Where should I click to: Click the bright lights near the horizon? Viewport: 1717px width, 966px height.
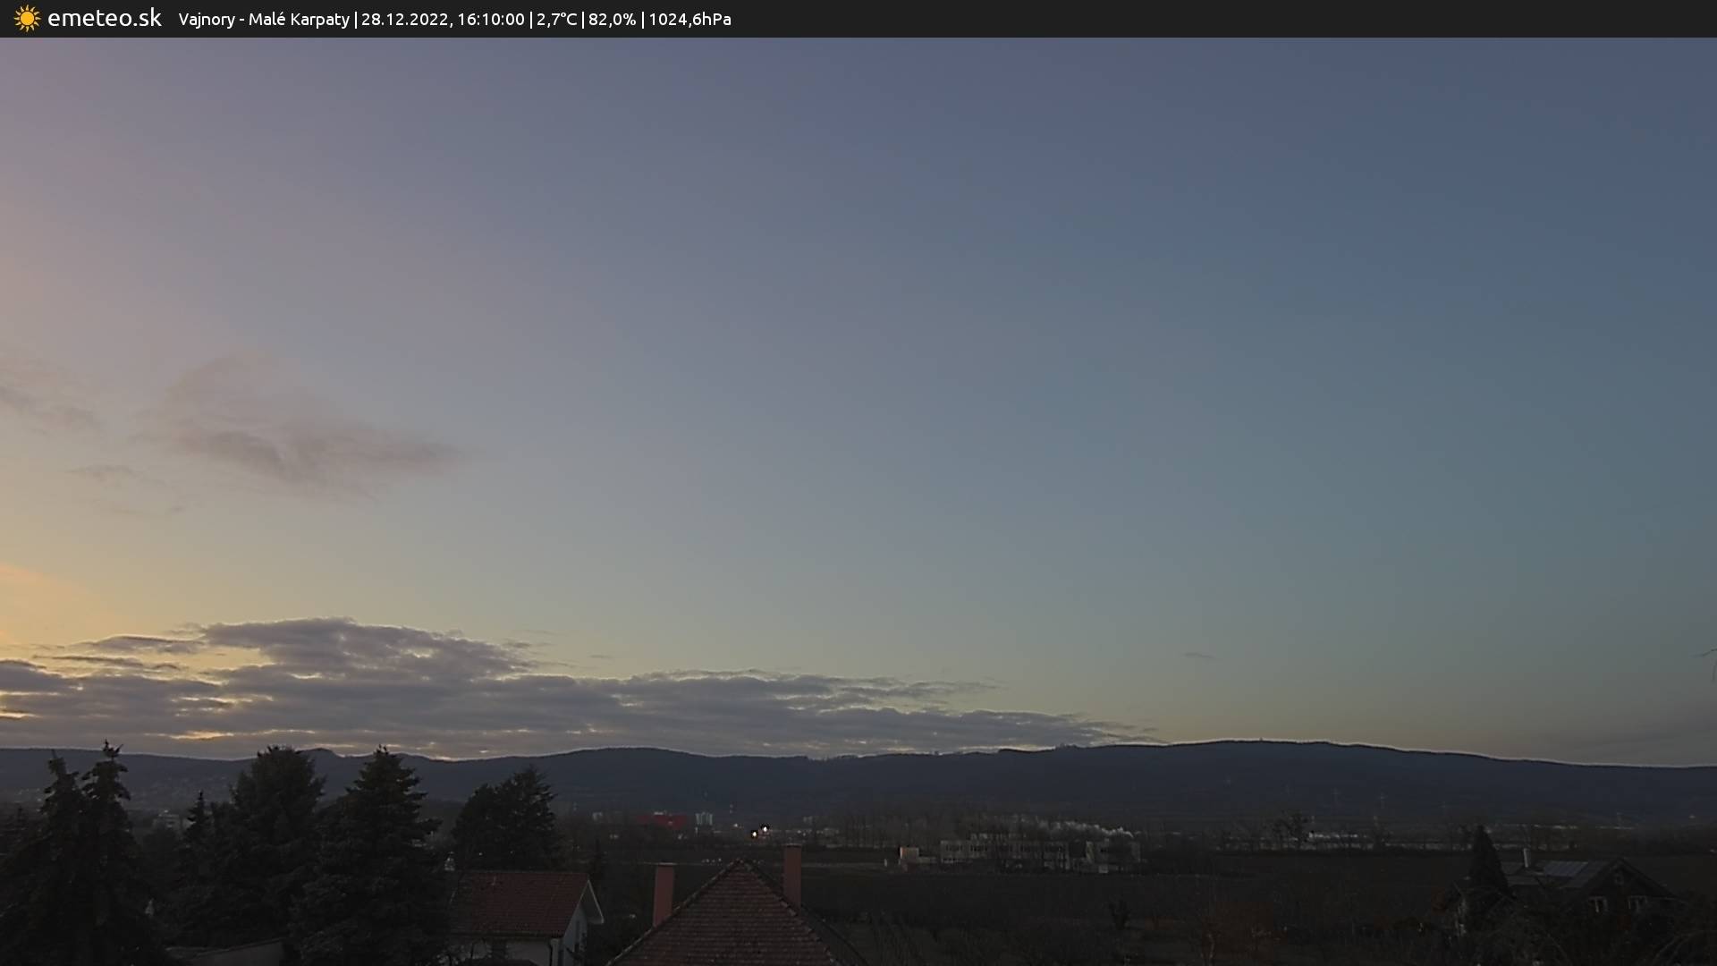click(759, 831)
